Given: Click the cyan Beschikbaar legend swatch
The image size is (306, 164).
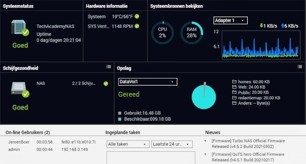Looking at the screenshot, I should coord(120,119).
